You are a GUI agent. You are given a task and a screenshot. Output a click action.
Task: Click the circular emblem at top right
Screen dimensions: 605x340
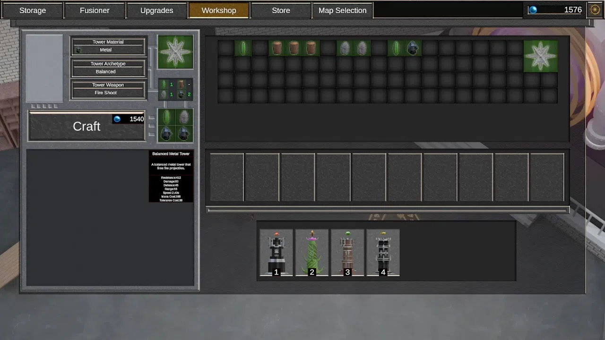pyautogui.click(x=595, y=9)
